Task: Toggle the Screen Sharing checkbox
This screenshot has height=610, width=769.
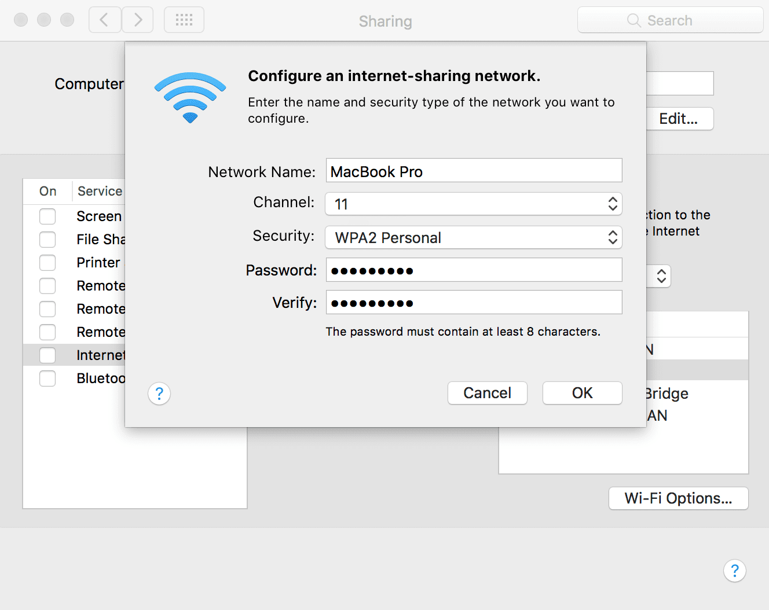Action: [x=47, y=216]
